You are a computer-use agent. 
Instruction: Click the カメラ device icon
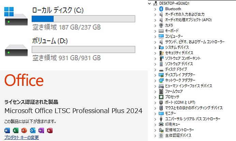tap(161, 26)
